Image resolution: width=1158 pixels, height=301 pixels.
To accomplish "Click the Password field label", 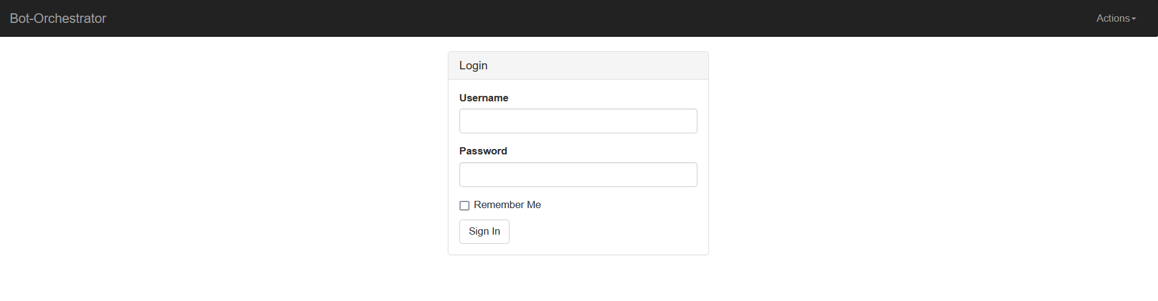I will pos(483,151).
